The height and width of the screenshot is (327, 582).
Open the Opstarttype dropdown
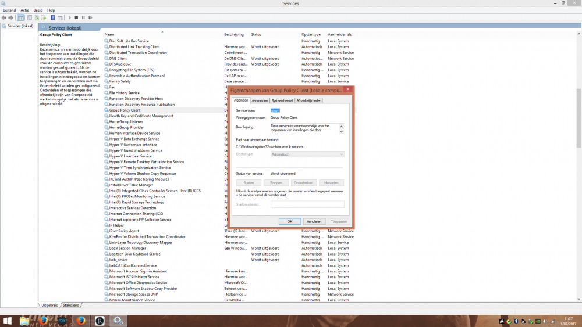click(307, 154)
